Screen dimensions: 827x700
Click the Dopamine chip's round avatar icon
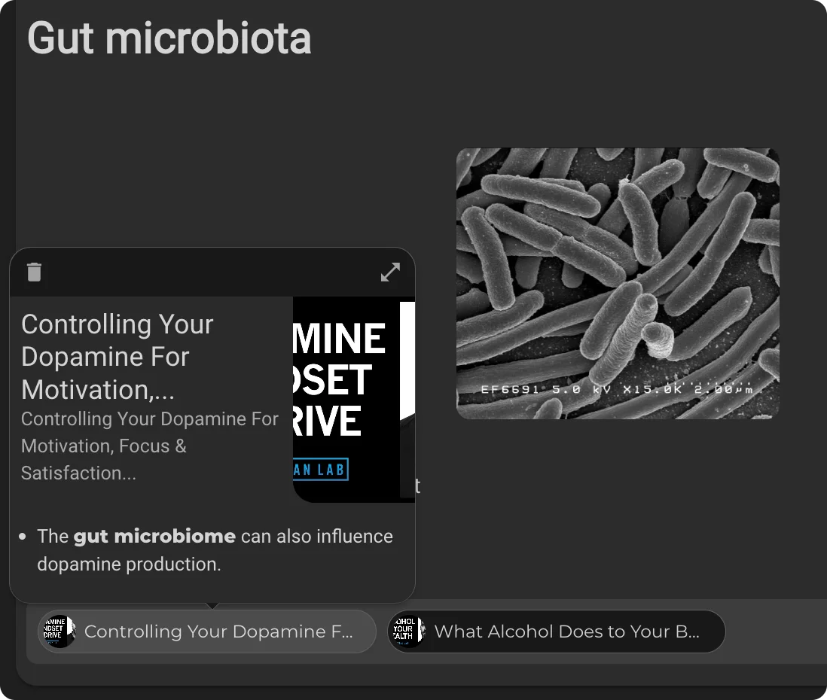pyautogui.click(x=58, y=631)
